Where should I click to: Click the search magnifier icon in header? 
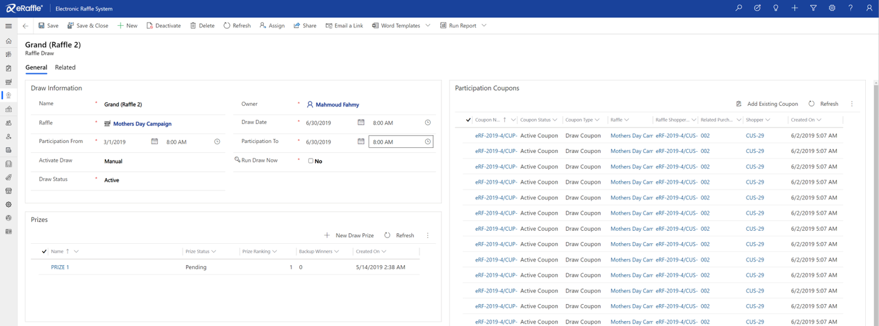(x=738, y=8)
